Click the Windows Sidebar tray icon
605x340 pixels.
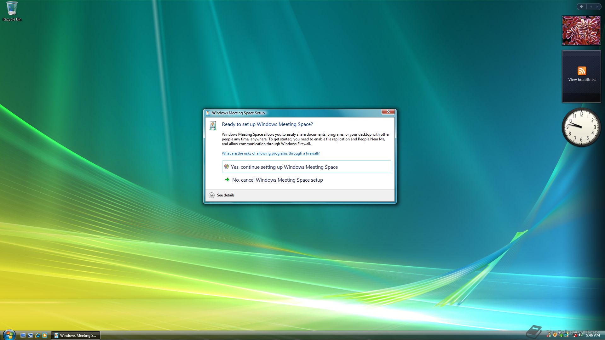[x=566, y=335]
